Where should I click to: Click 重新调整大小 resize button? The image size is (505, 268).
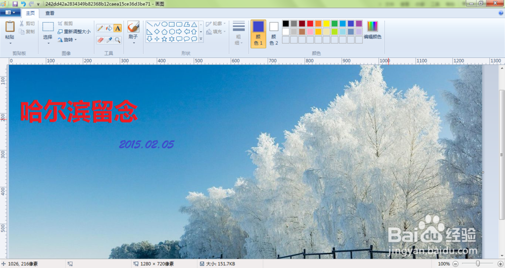tap(74, 32)
